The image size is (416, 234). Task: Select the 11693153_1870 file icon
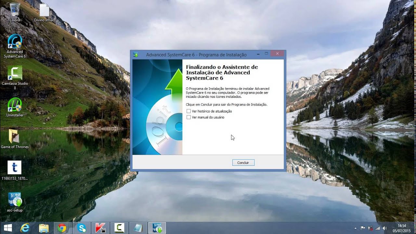[15, 171]
